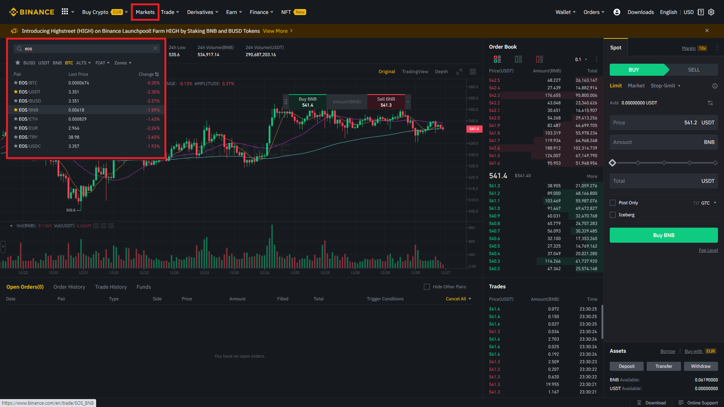Viewport: 724px width, 407px height.
Task: Clear the eos search text
Action: tap(155, 48)
